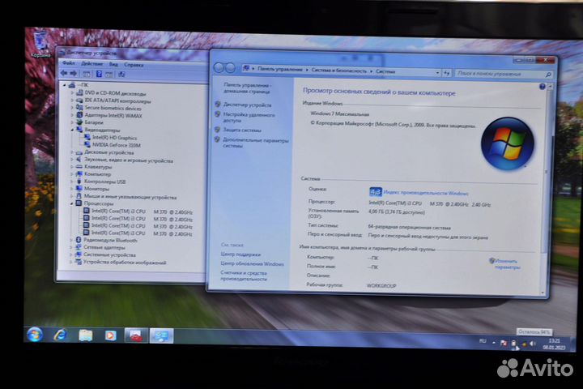Viewport: 583px width, 389px height.
Task: Expand Контроллеры USB node
Action: [x=72, y=182]
